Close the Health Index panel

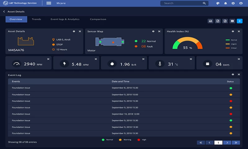coord(239,31)
